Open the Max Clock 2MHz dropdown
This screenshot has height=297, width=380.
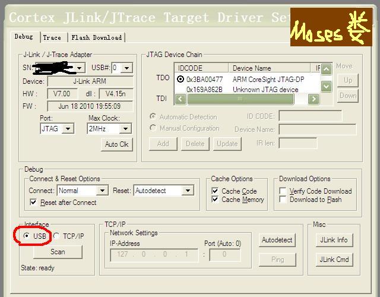(125, 128)
